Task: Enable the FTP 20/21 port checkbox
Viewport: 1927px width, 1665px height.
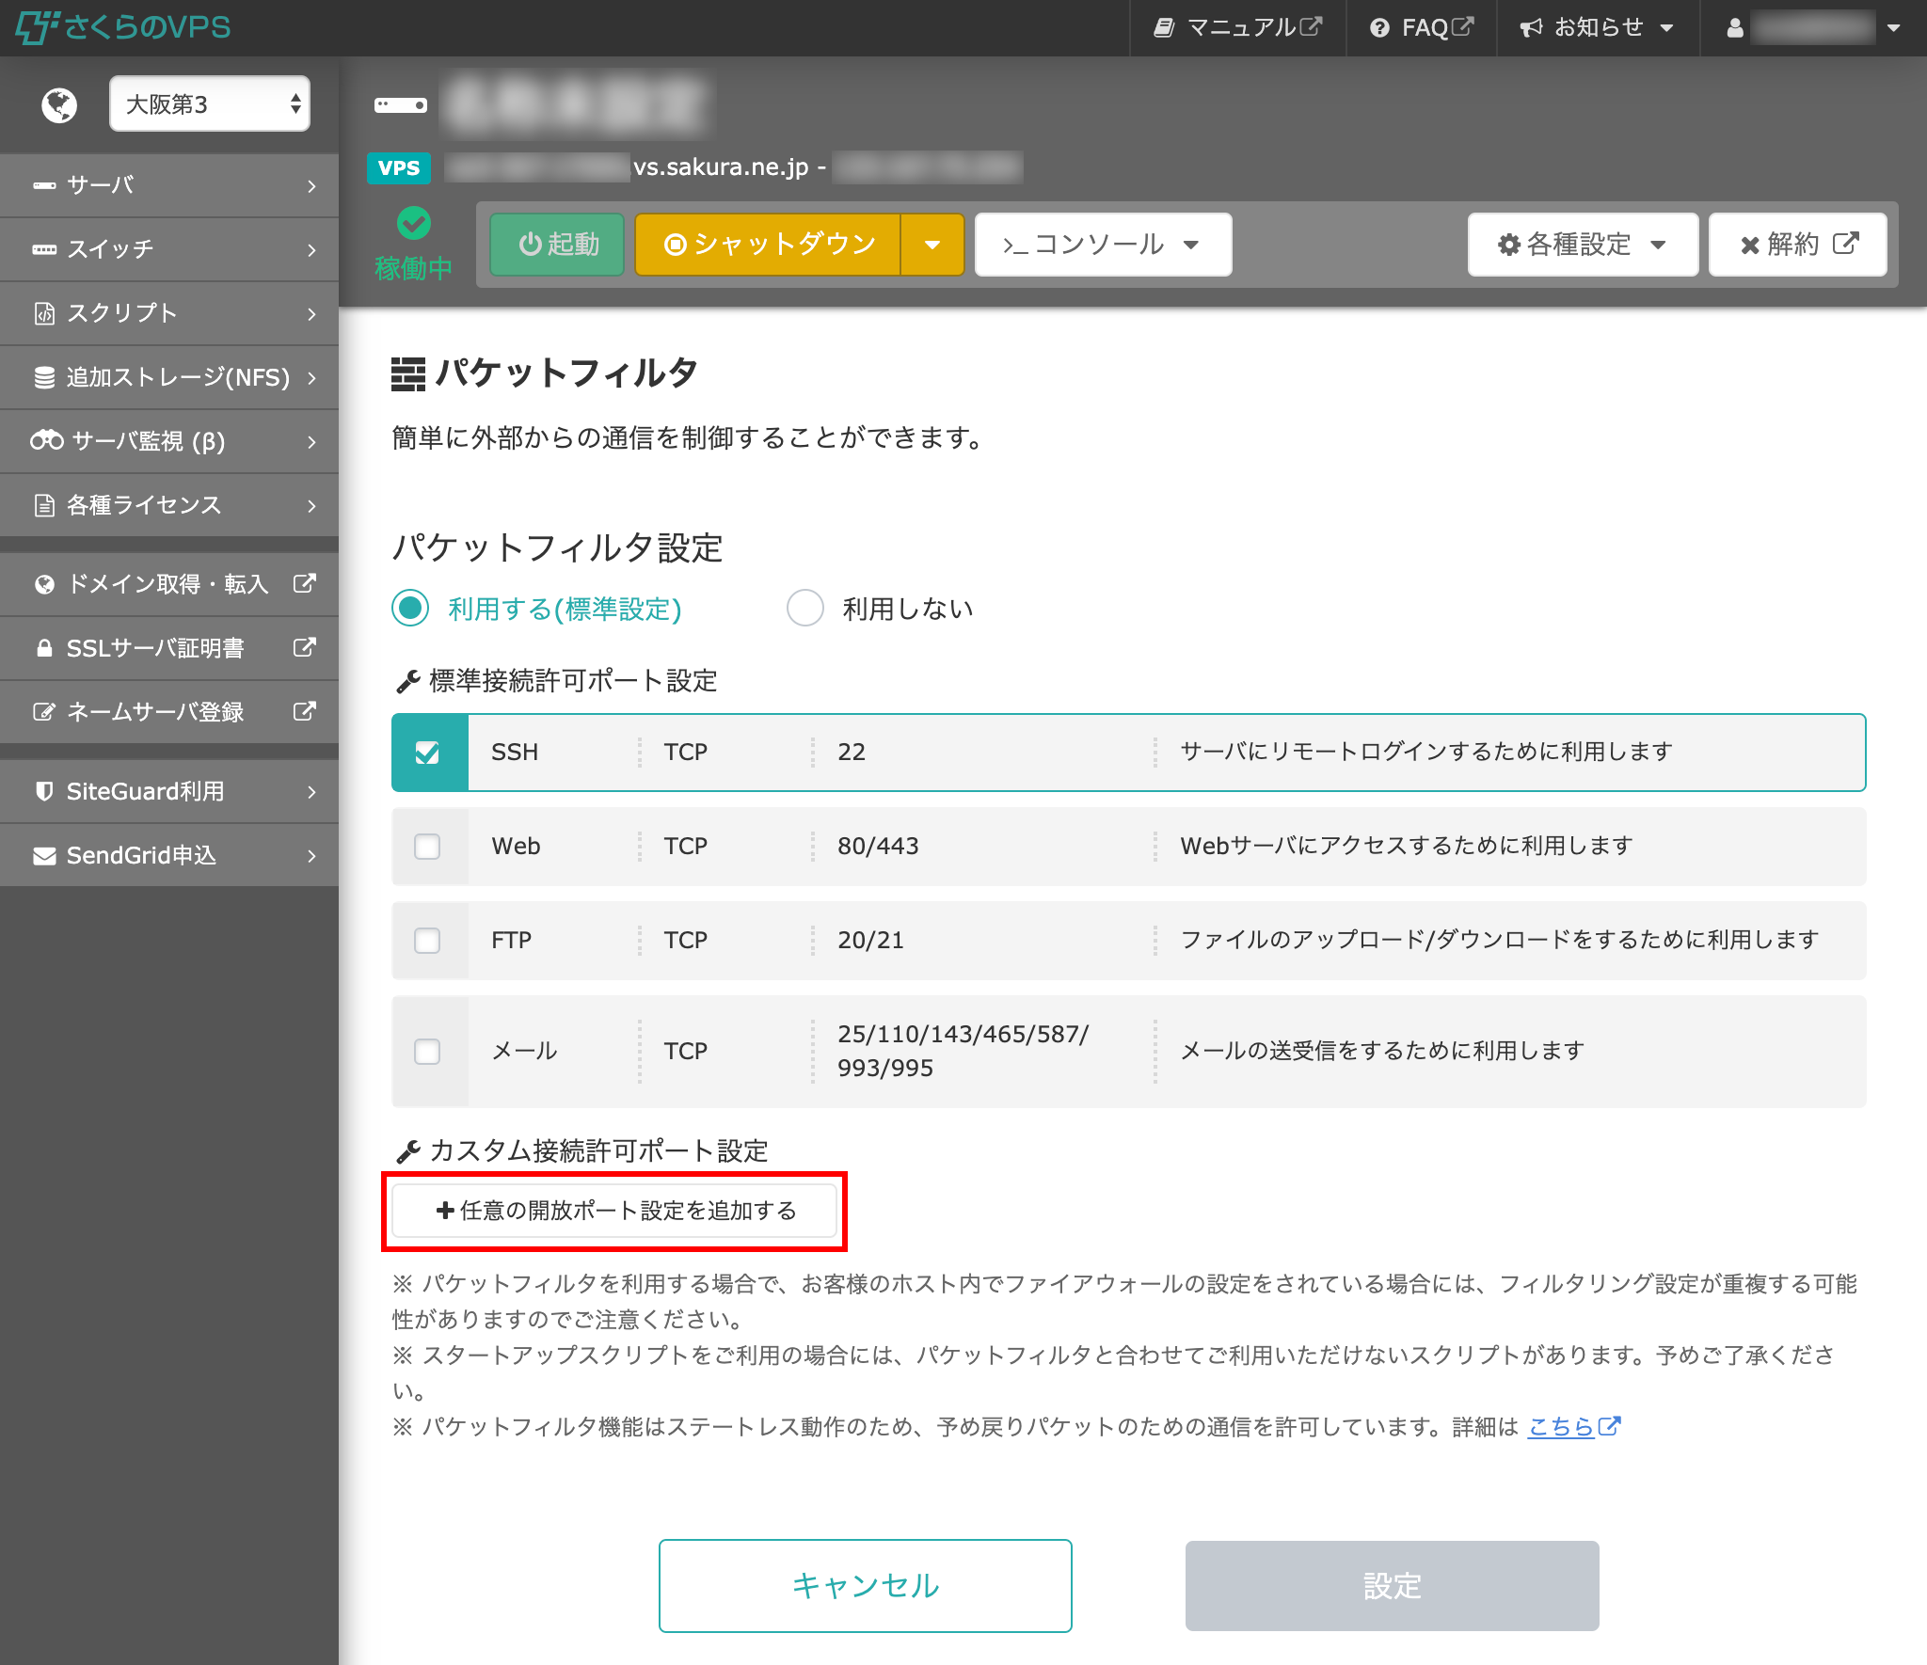Action: pos(428,940)
